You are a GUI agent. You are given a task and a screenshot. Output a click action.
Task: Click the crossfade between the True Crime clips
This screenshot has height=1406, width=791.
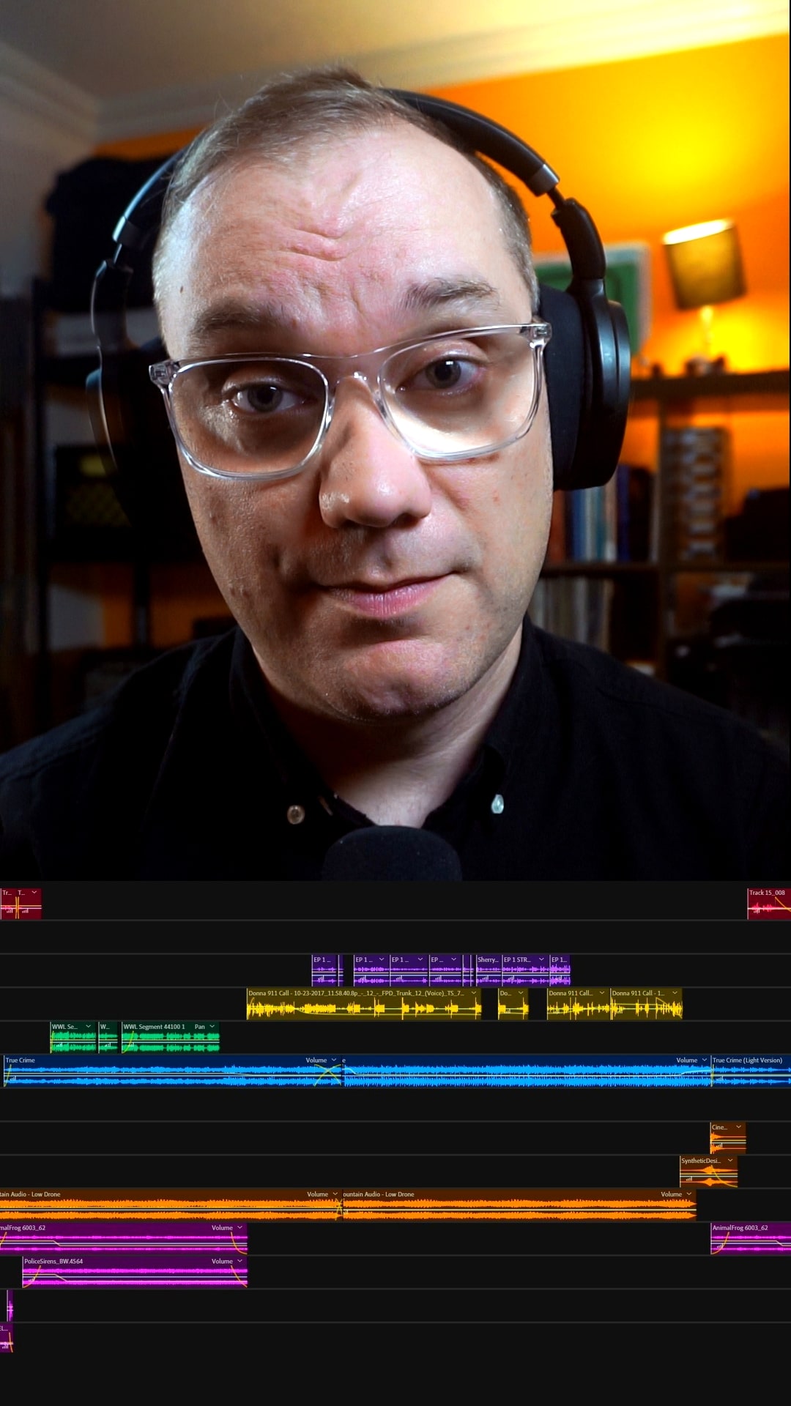click(x=329, y=1075)
